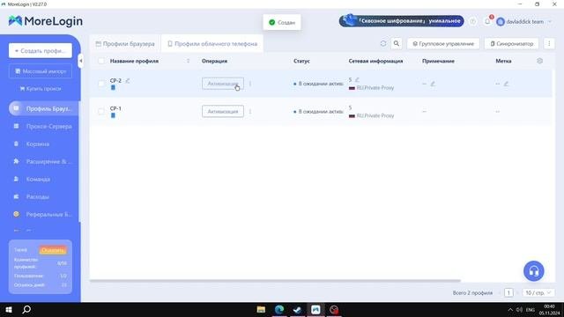Select page 1 in pagination
The height and width of the screenshot is (317, 564).
click(508, 293)
